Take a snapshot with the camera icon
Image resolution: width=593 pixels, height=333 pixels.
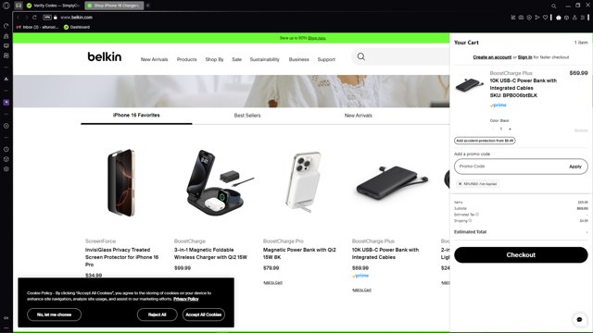pyautogui.click(x=521, y=18)
